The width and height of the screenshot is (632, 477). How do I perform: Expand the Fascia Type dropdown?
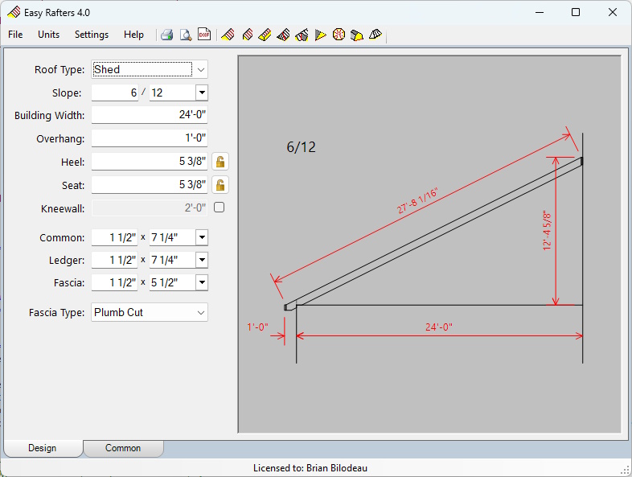(201, 312)
